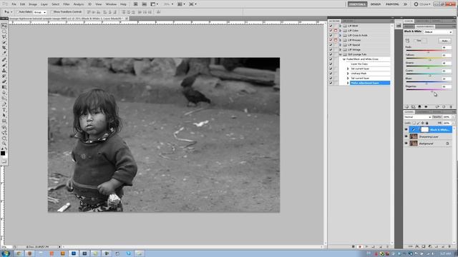The image size is (458, 257).
Task: Select the Spot Healing Brush tool
Action: pos(4,59)
